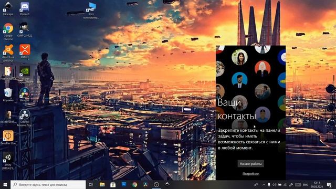Click the bearded man in suit avatar

click(239, 80)
